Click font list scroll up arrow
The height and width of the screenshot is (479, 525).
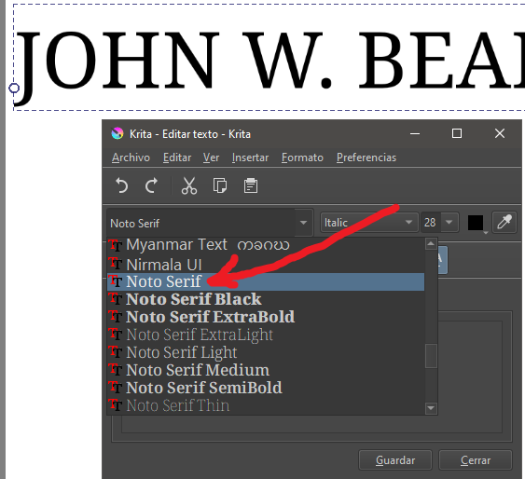pos(431,243)
